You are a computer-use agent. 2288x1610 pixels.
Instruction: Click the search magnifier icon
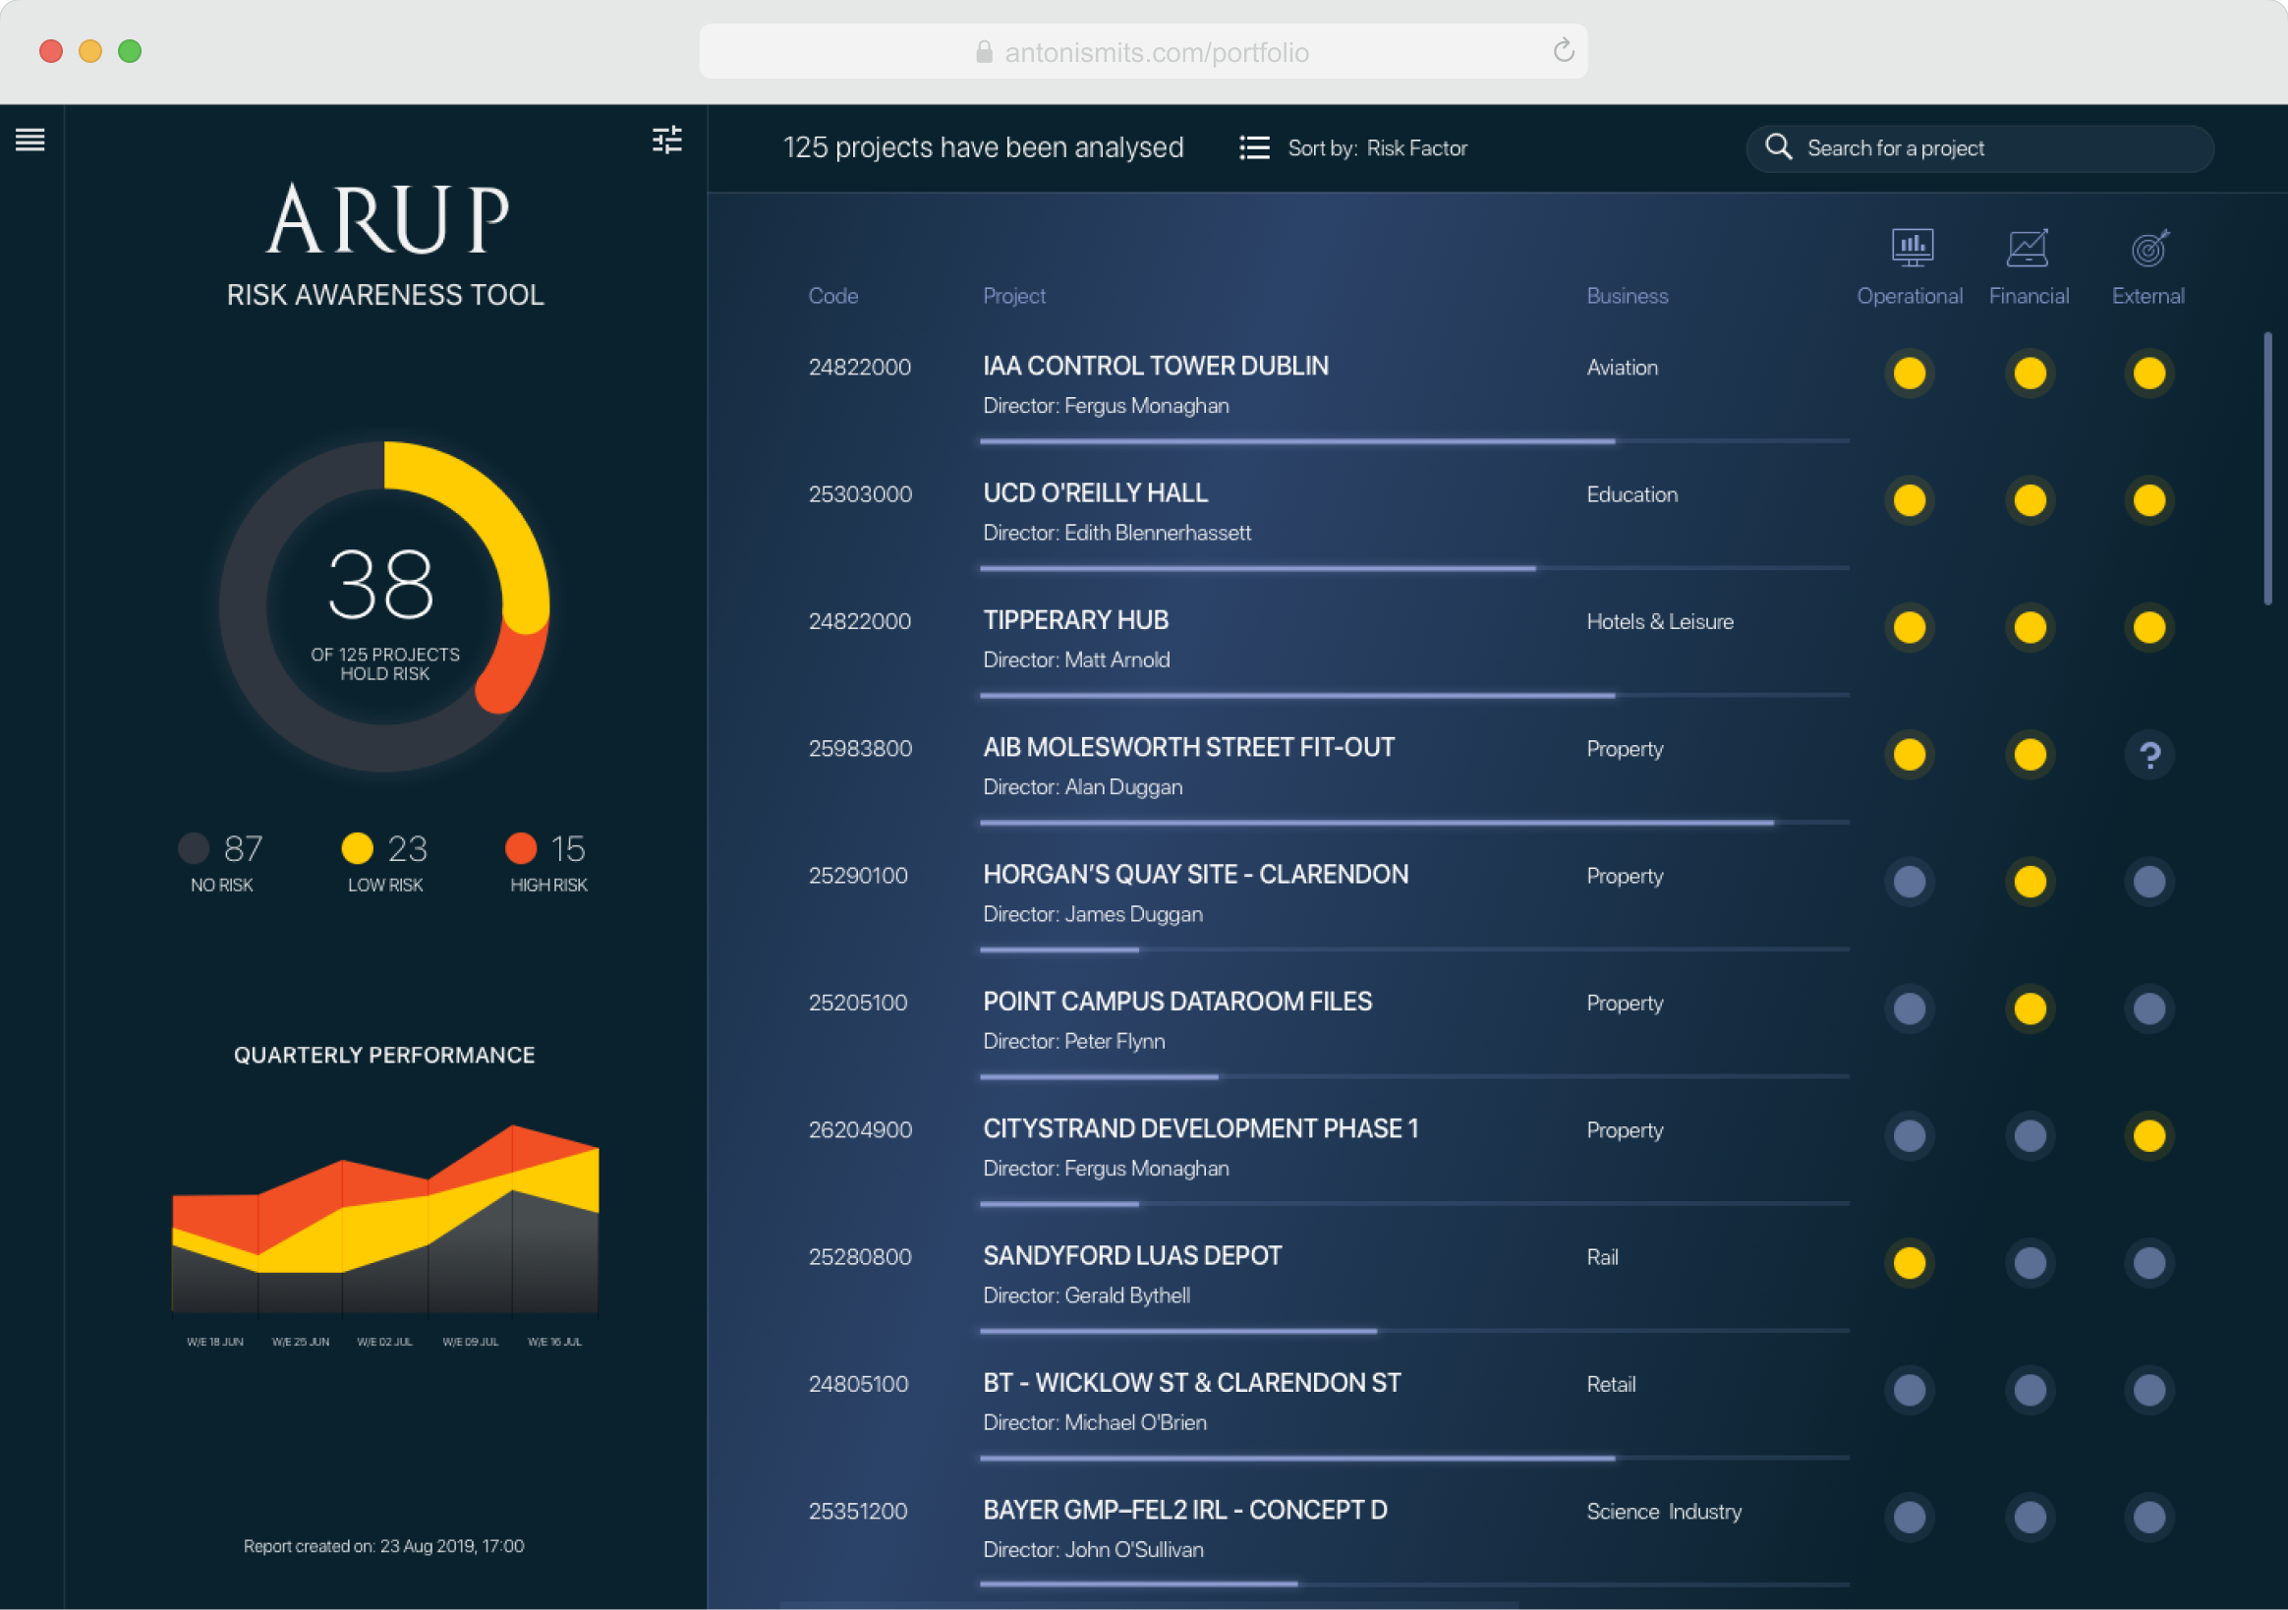pyautogui.click(x=1778, y=147)
